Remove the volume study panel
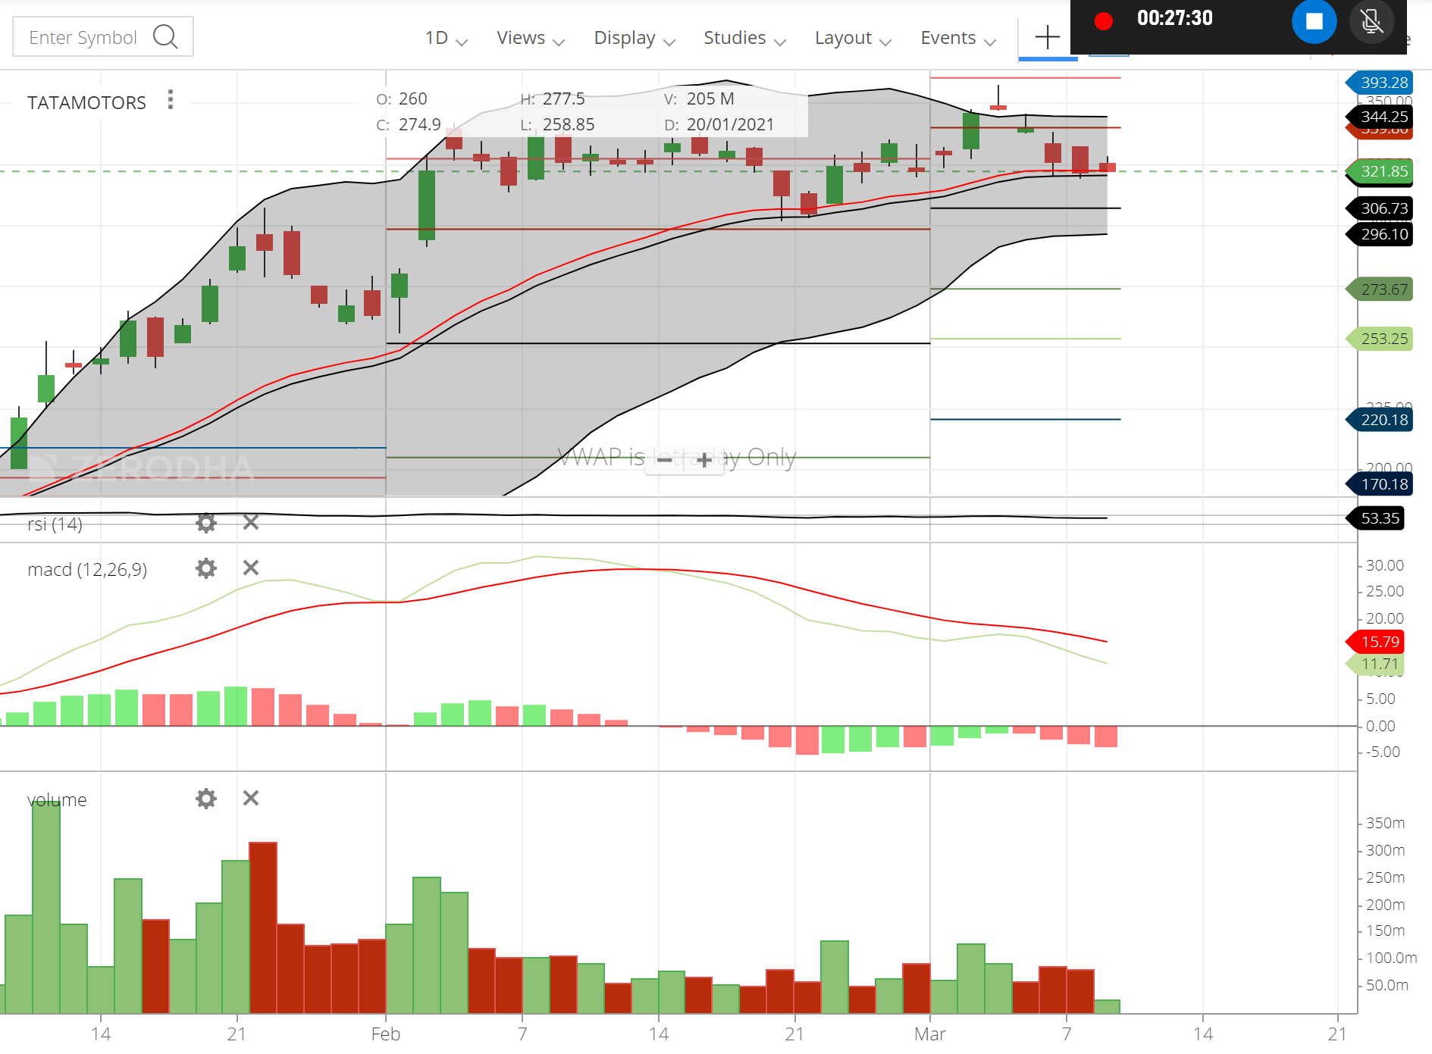The width and height of the screenshot is (1432, 1054). coord(251,798)
